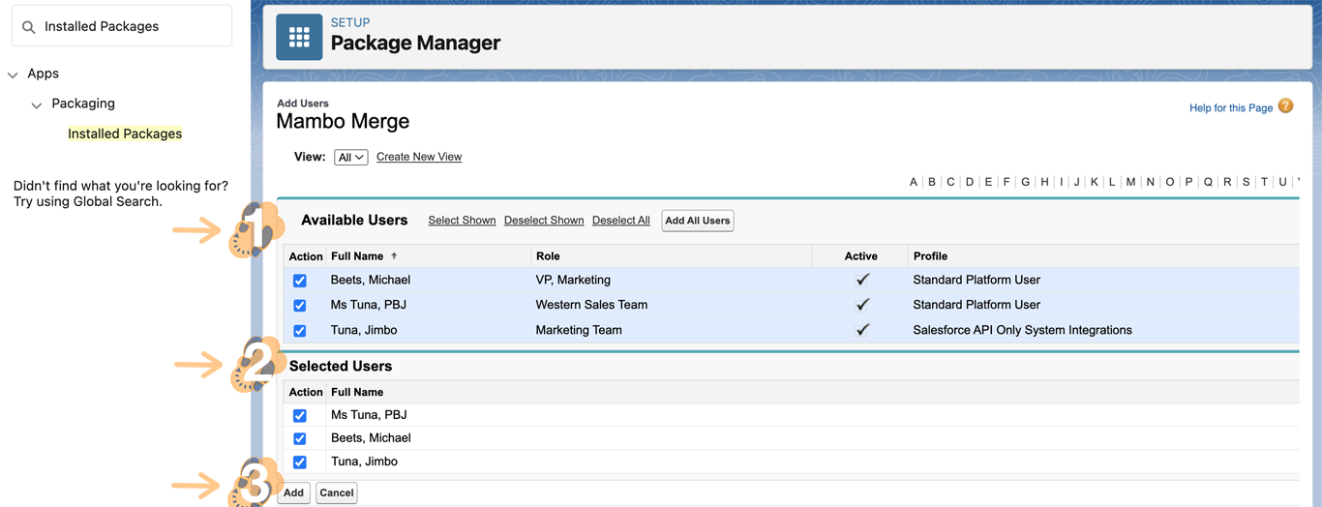The image size is (1322, 507).
Task: Cancel adding users
Action: (x=337, y=493)
